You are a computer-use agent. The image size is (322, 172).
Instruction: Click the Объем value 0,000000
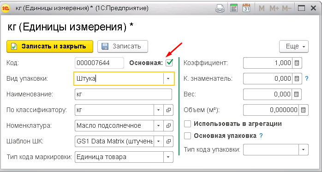(271, 110)
